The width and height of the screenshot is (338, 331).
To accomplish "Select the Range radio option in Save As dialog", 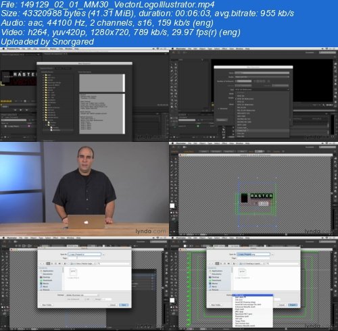I will coord(98,299).
